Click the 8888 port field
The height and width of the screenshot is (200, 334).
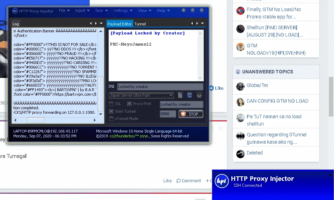click(x=168, y=114)
